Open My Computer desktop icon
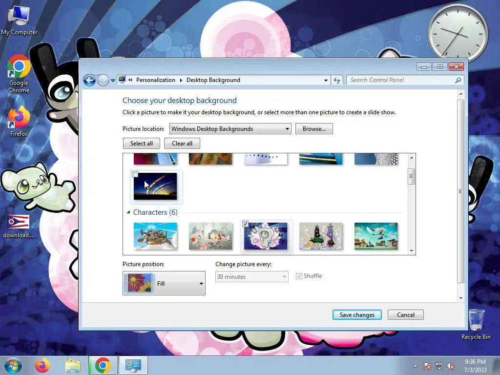The width and height of the screenshot is (500, 375). pyautogui.click(x=19, y=21)
